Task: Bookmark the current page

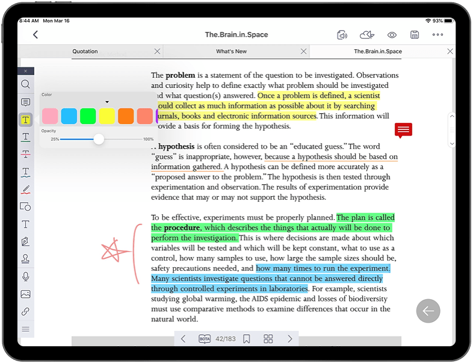Action: coord(247,338)
